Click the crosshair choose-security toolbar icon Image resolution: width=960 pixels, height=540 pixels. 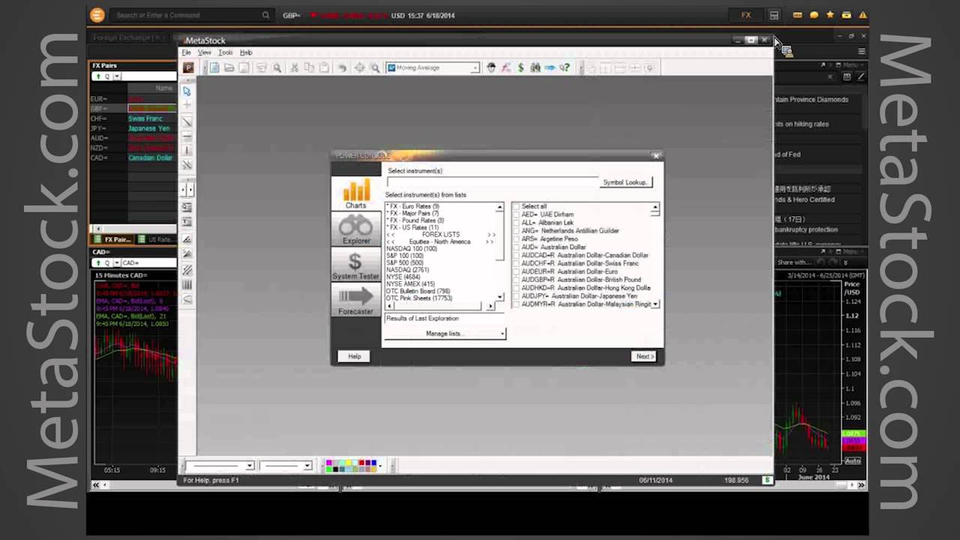(359, 67)
